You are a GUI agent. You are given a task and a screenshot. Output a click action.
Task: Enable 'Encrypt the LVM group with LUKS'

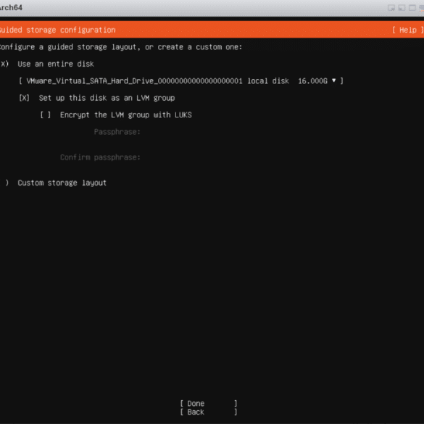click(46, 115)
